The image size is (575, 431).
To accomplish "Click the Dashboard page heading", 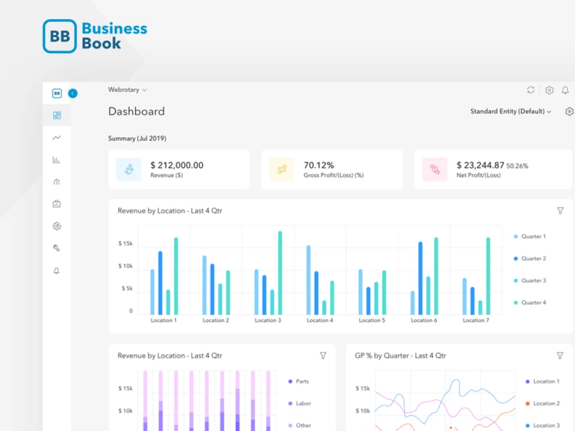I will click(x=136, y=111).
